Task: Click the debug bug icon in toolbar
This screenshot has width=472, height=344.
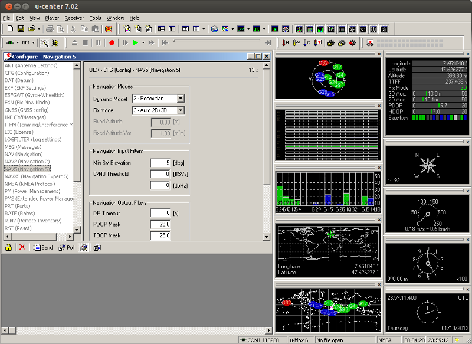Action: pos(55,43)
